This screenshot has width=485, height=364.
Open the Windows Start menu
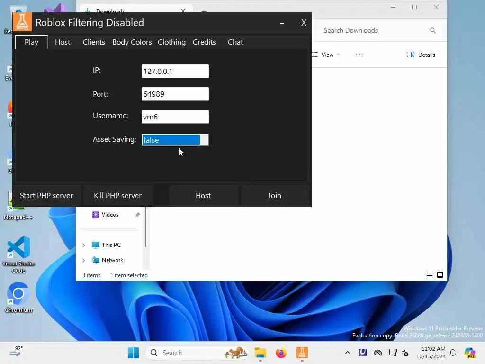coord(133,353)
